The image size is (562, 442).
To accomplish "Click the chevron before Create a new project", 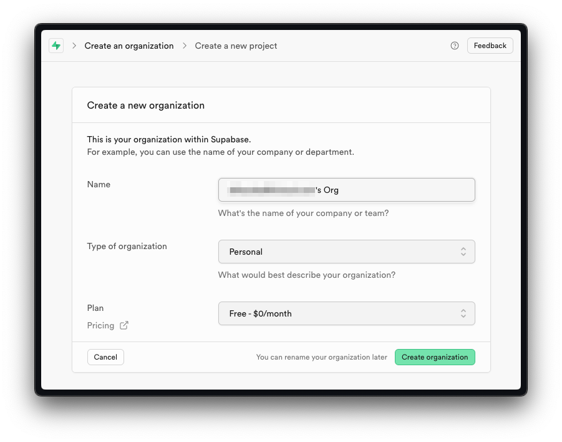I will point(185,46).
